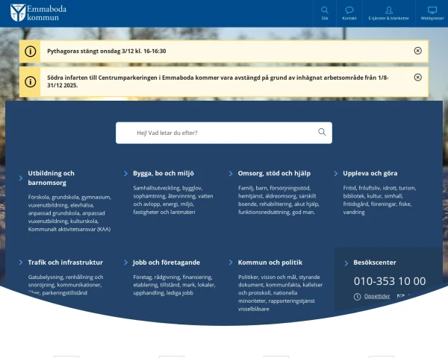Open the Webbplatser monitor icon

(x=432, y=10)
